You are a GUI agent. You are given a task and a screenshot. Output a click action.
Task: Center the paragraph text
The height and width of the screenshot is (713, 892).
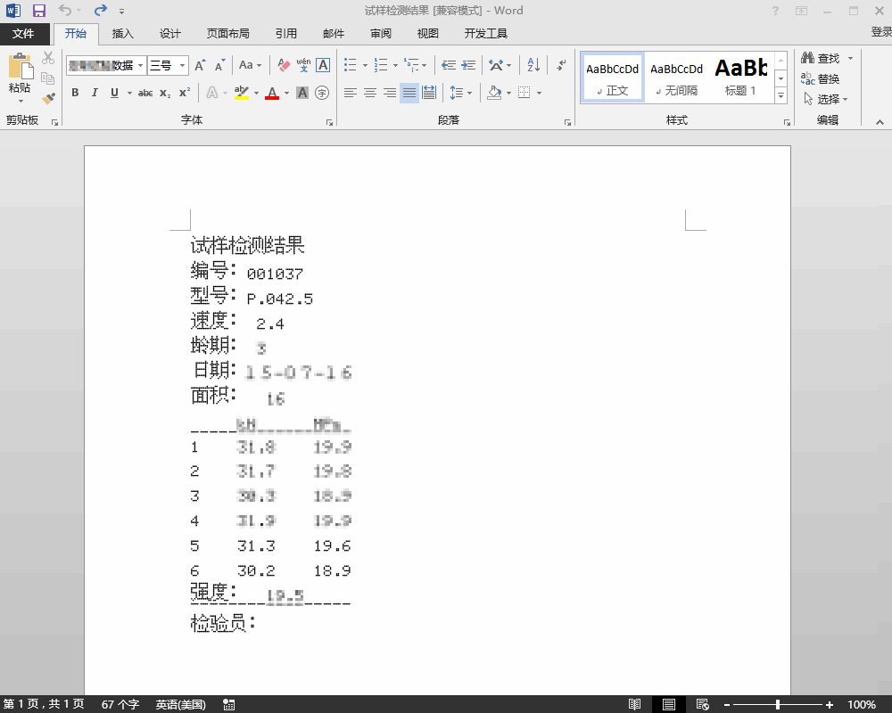pyautogui.click(x=370, y=93)
